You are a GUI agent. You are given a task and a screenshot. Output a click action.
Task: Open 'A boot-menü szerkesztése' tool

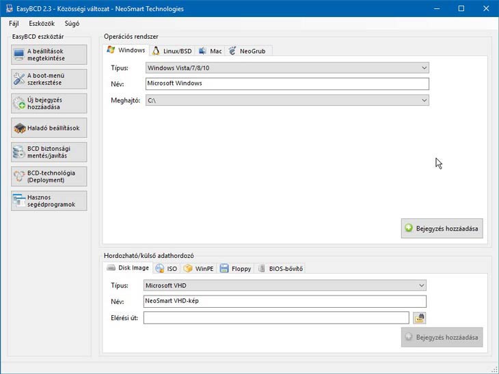click(49, 79)
